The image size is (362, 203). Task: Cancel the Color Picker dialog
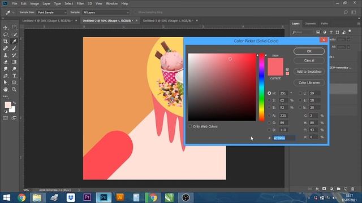click(309, 60)
